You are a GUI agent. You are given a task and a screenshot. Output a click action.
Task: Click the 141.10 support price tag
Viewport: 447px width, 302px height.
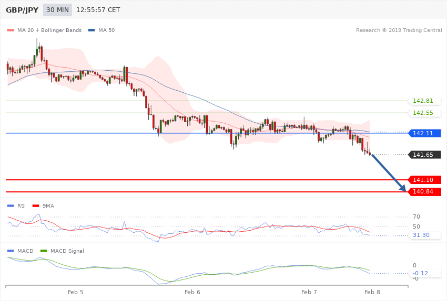tap(425, 180)
